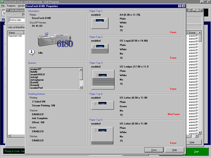Click the US Ledger paper size text
Screen dimensions: 211x158
[x=134, y=67]
